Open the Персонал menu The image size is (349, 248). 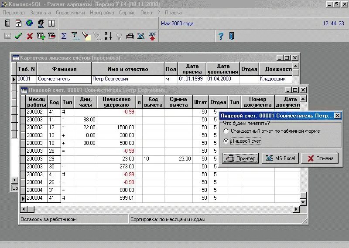pyautogui.click(x=14, y=13)
